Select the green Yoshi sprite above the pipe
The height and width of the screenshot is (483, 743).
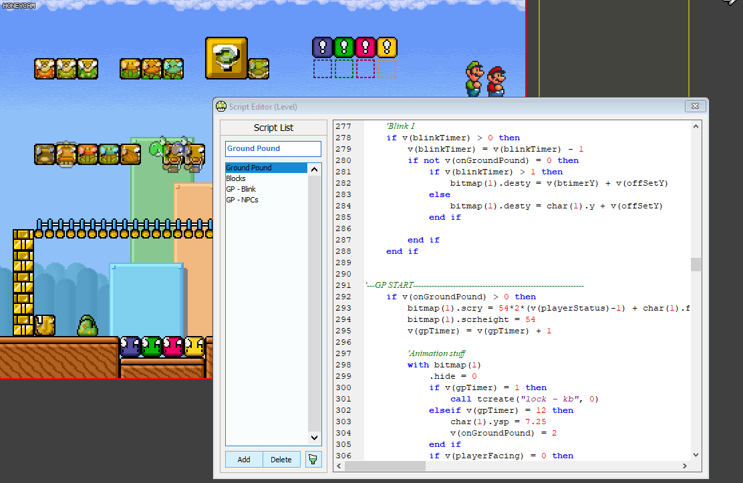[x=157, y=148]
